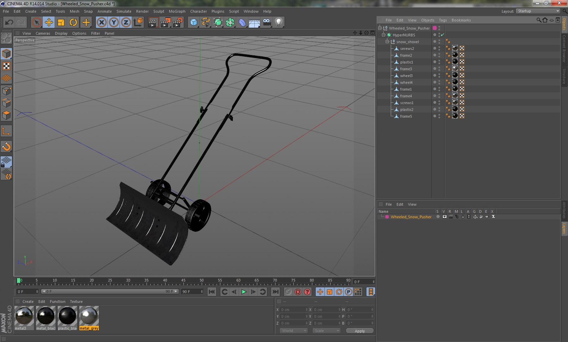
Task: Toggle HyperNURBS enabled checkmark
Action: pyautogui.click(x=442, y=35)
